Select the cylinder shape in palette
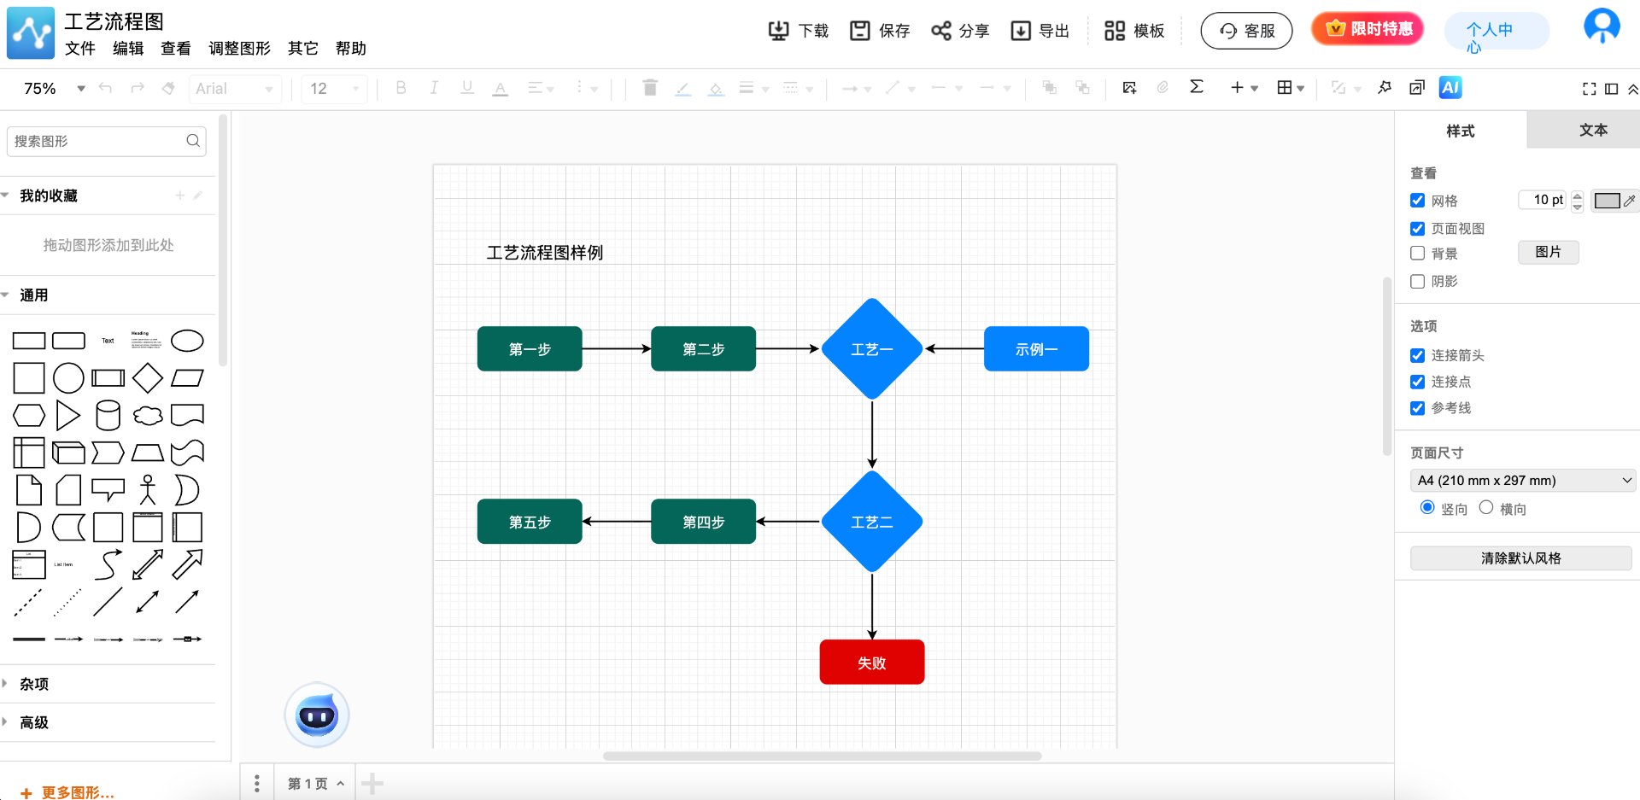Screen dimensions: 1640x800 [108, 416]
